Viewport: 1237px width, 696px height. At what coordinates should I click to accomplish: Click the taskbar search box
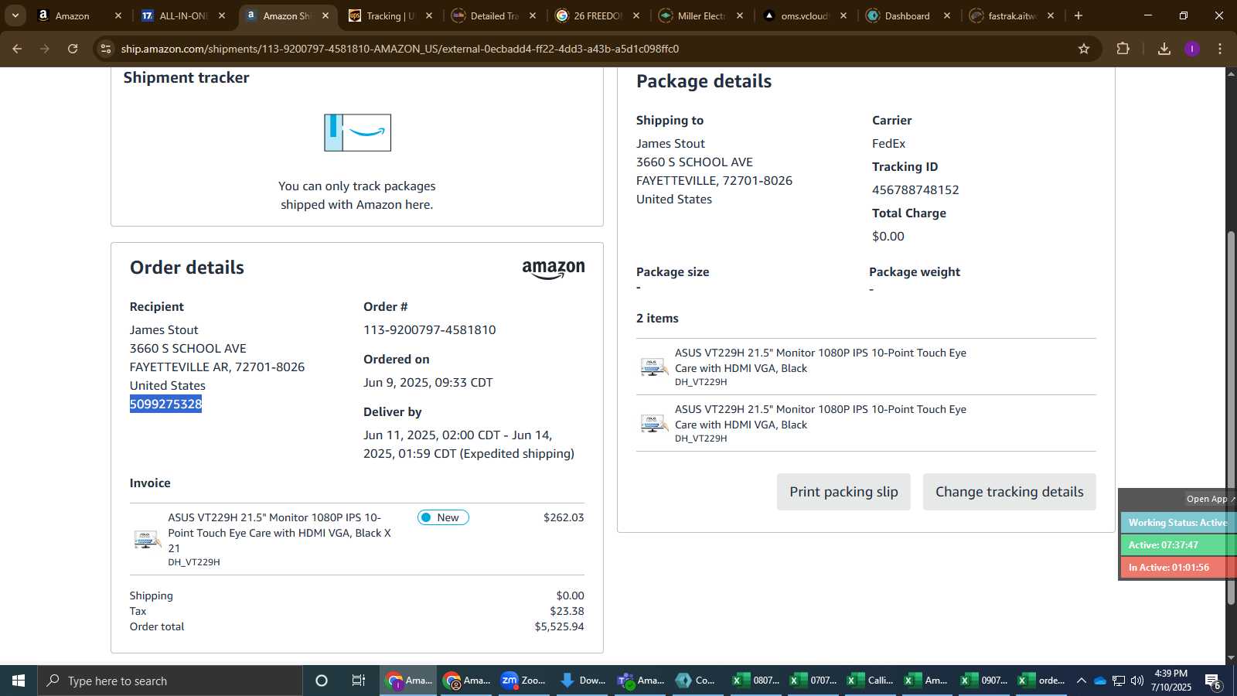pos(170,681)
